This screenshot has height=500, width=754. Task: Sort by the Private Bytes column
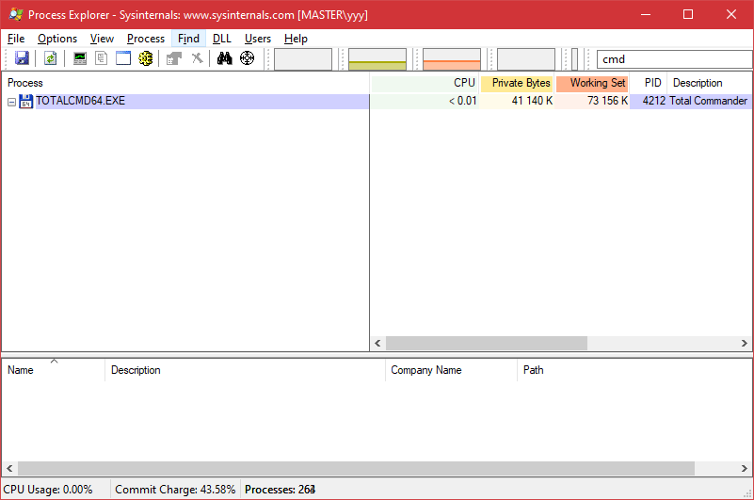(x=520, y=83)
